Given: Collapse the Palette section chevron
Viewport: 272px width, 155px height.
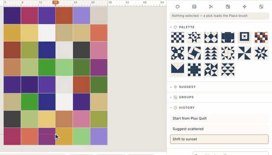Looking at the screenshot, I should [x=171, y=27].
